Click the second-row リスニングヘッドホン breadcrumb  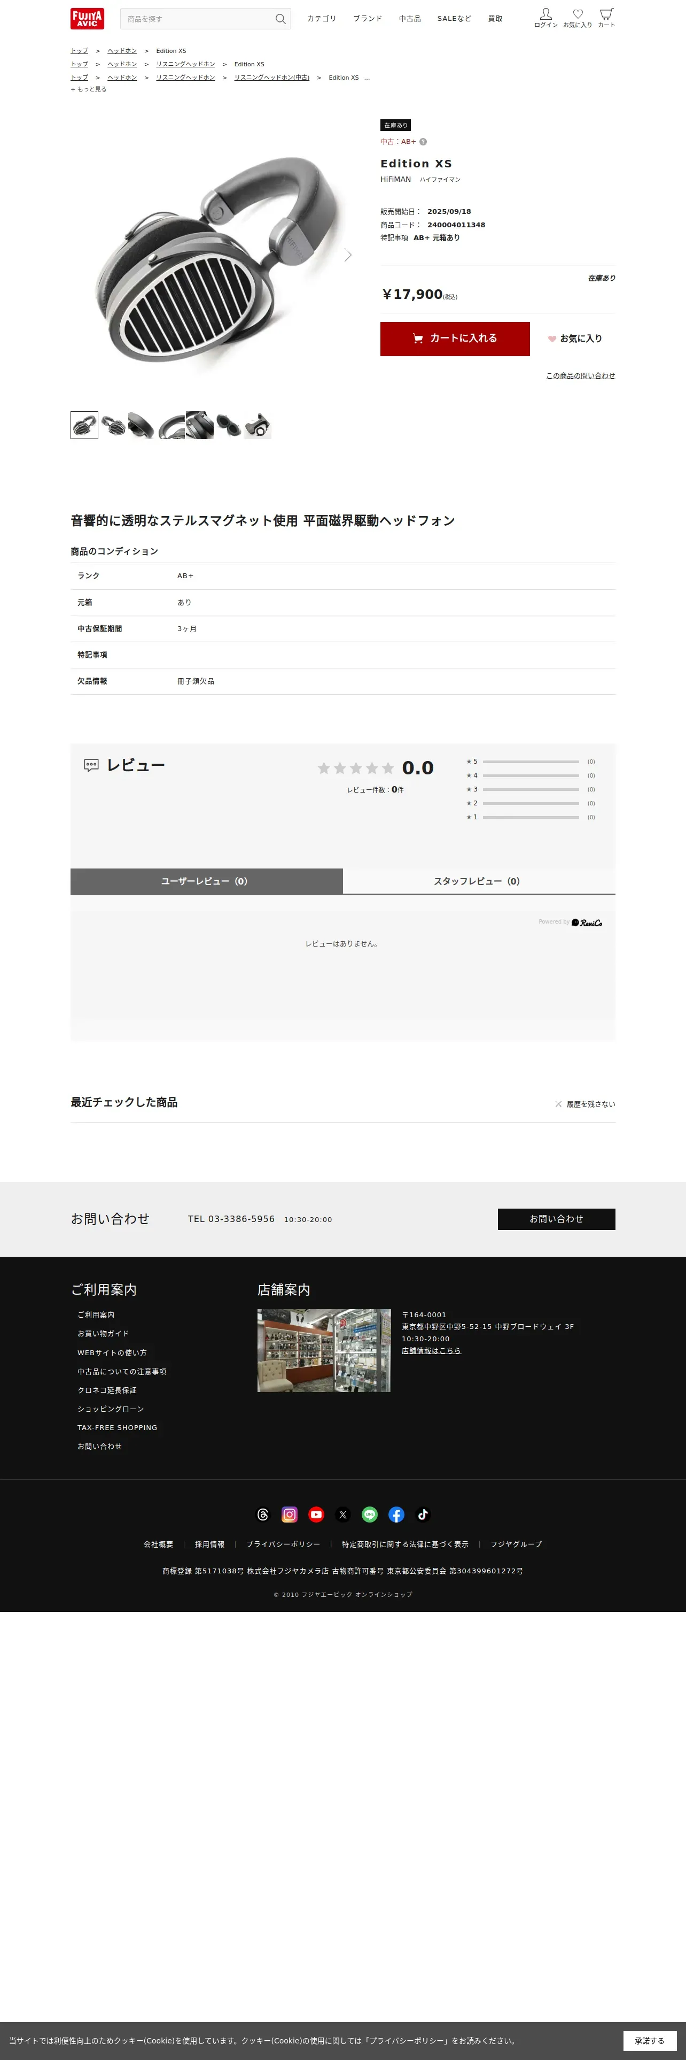coord(185,64)
